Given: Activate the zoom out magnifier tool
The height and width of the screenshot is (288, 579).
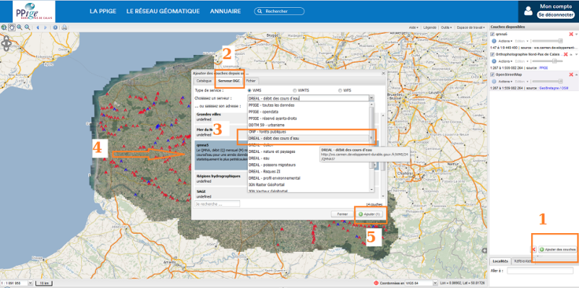Looking at the screenshot, I should (27, 27).
